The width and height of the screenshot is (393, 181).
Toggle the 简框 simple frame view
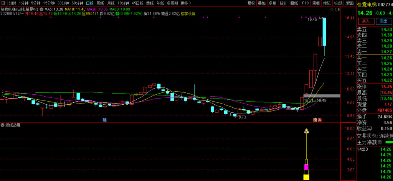click(x=316, y=3)
